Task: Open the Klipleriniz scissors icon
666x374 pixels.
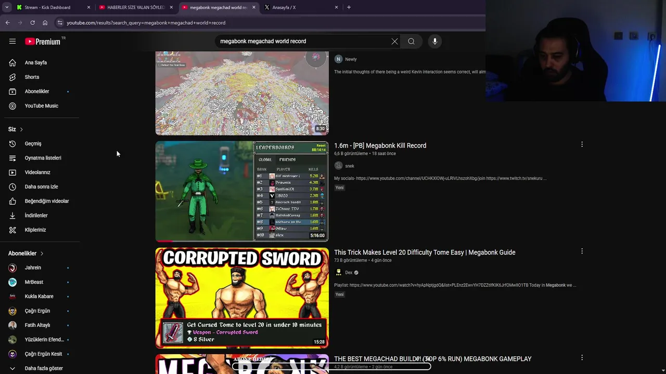Action: (12, 230)
